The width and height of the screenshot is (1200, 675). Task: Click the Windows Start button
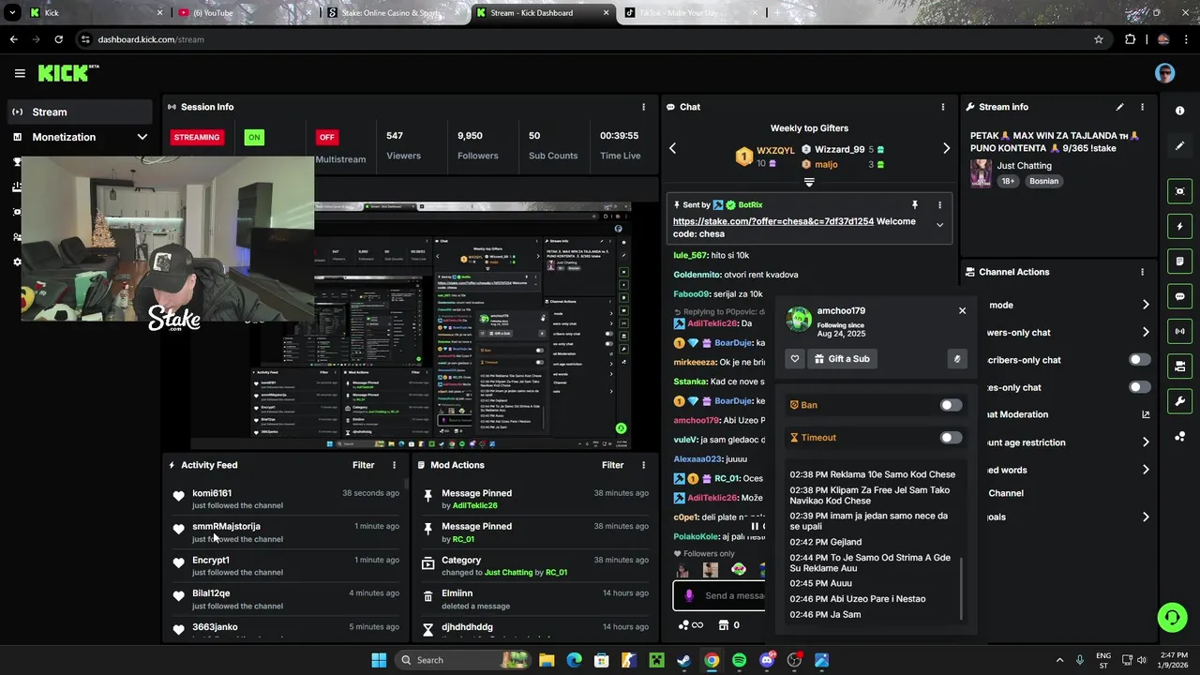point(379,660)
